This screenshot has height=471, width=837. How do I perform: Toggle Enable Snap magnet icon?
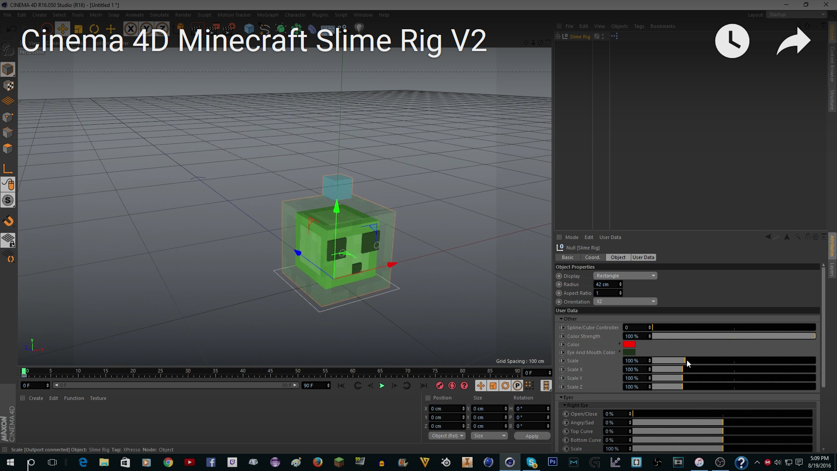[8, 222]
